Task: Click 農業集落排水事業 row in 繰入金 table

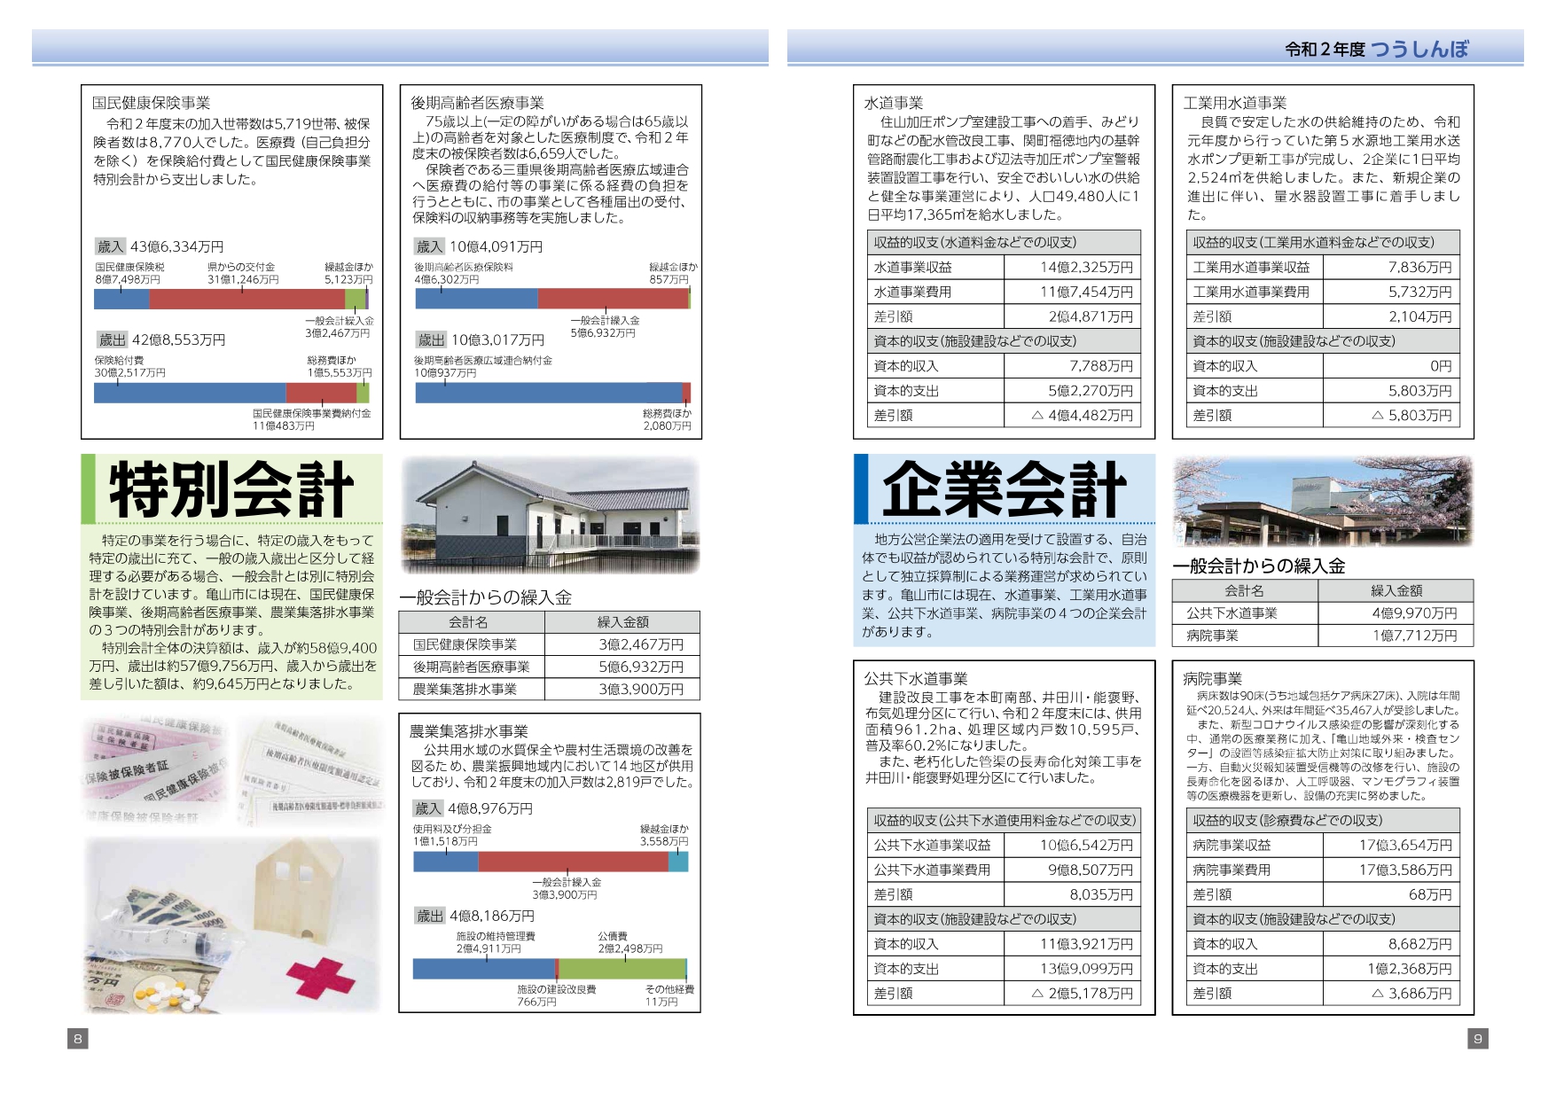Action: point(471,689)
